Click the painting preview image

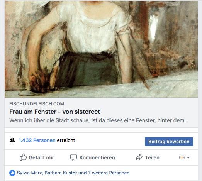tap(101, 49)
